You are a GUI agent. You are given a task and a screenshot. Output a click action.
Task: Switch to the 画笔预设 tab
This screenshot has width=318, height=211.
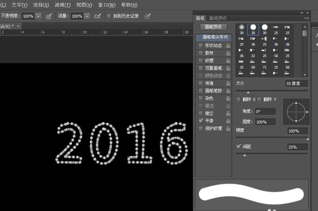(x=218, y=18)
